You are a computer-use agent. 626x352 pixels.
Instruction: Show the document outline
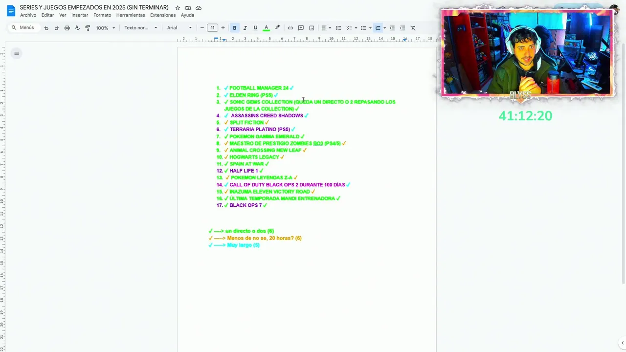(x=16, y=53)
